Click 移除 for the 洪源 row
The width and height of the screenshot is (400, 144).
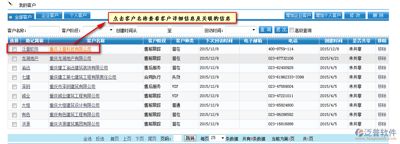tap(382, 124)
